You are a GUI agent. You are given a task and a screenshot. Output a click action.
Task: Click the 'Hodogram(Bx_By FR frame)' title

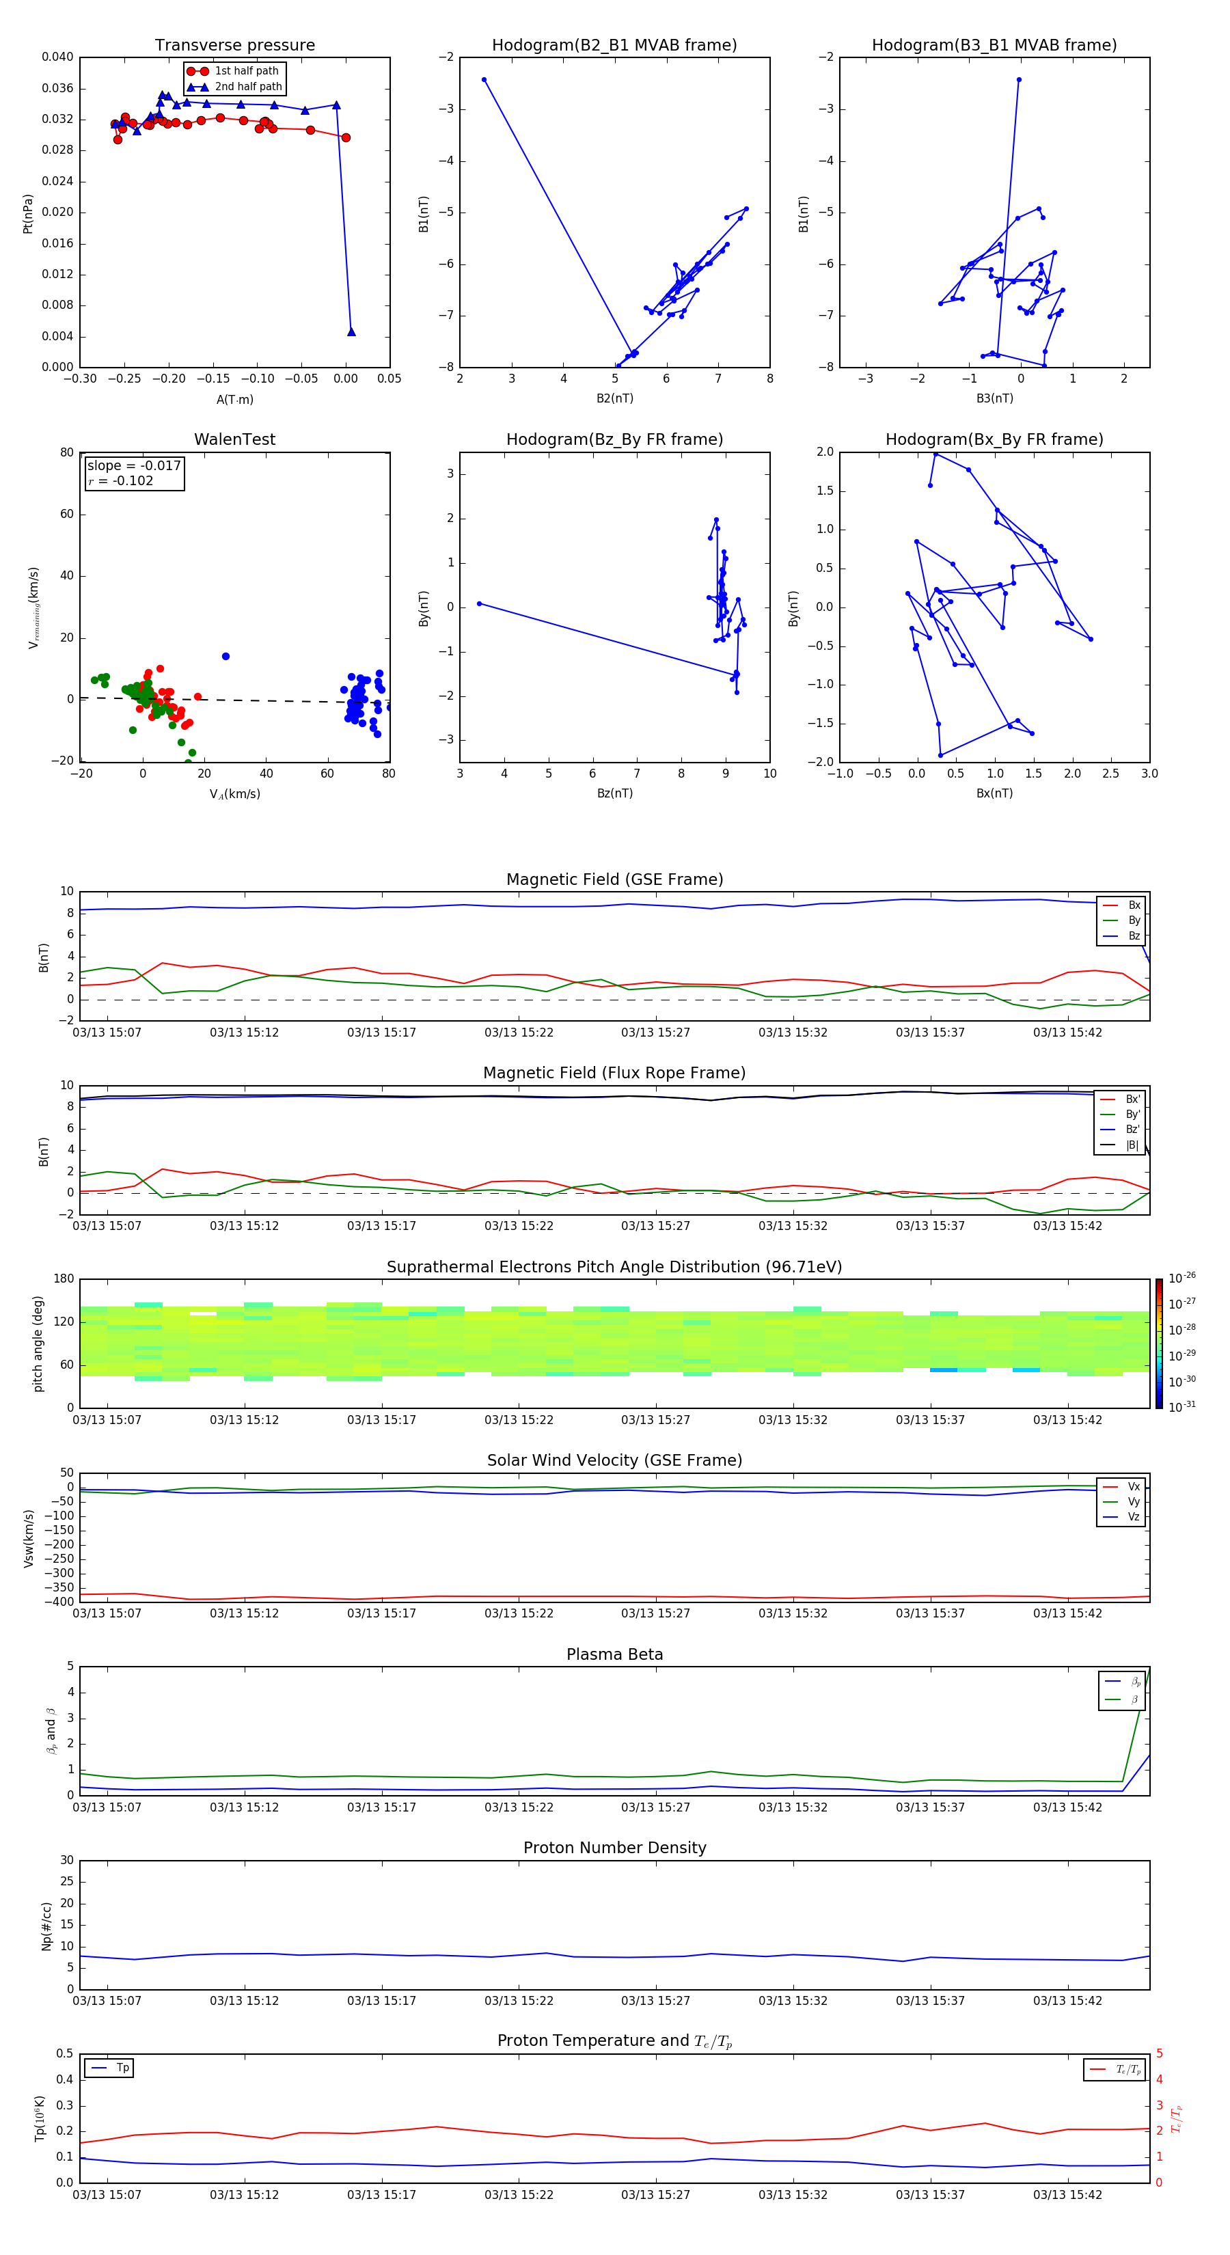(x=994, y=439)
